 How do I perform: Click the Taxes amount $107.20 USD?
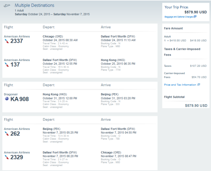coord(198,66)
